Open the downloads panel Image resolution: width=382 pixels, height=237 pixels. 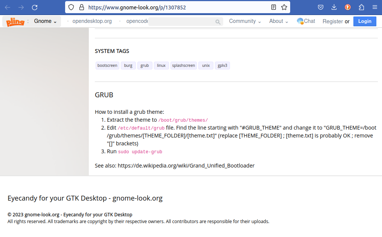[x=334, y=7]
